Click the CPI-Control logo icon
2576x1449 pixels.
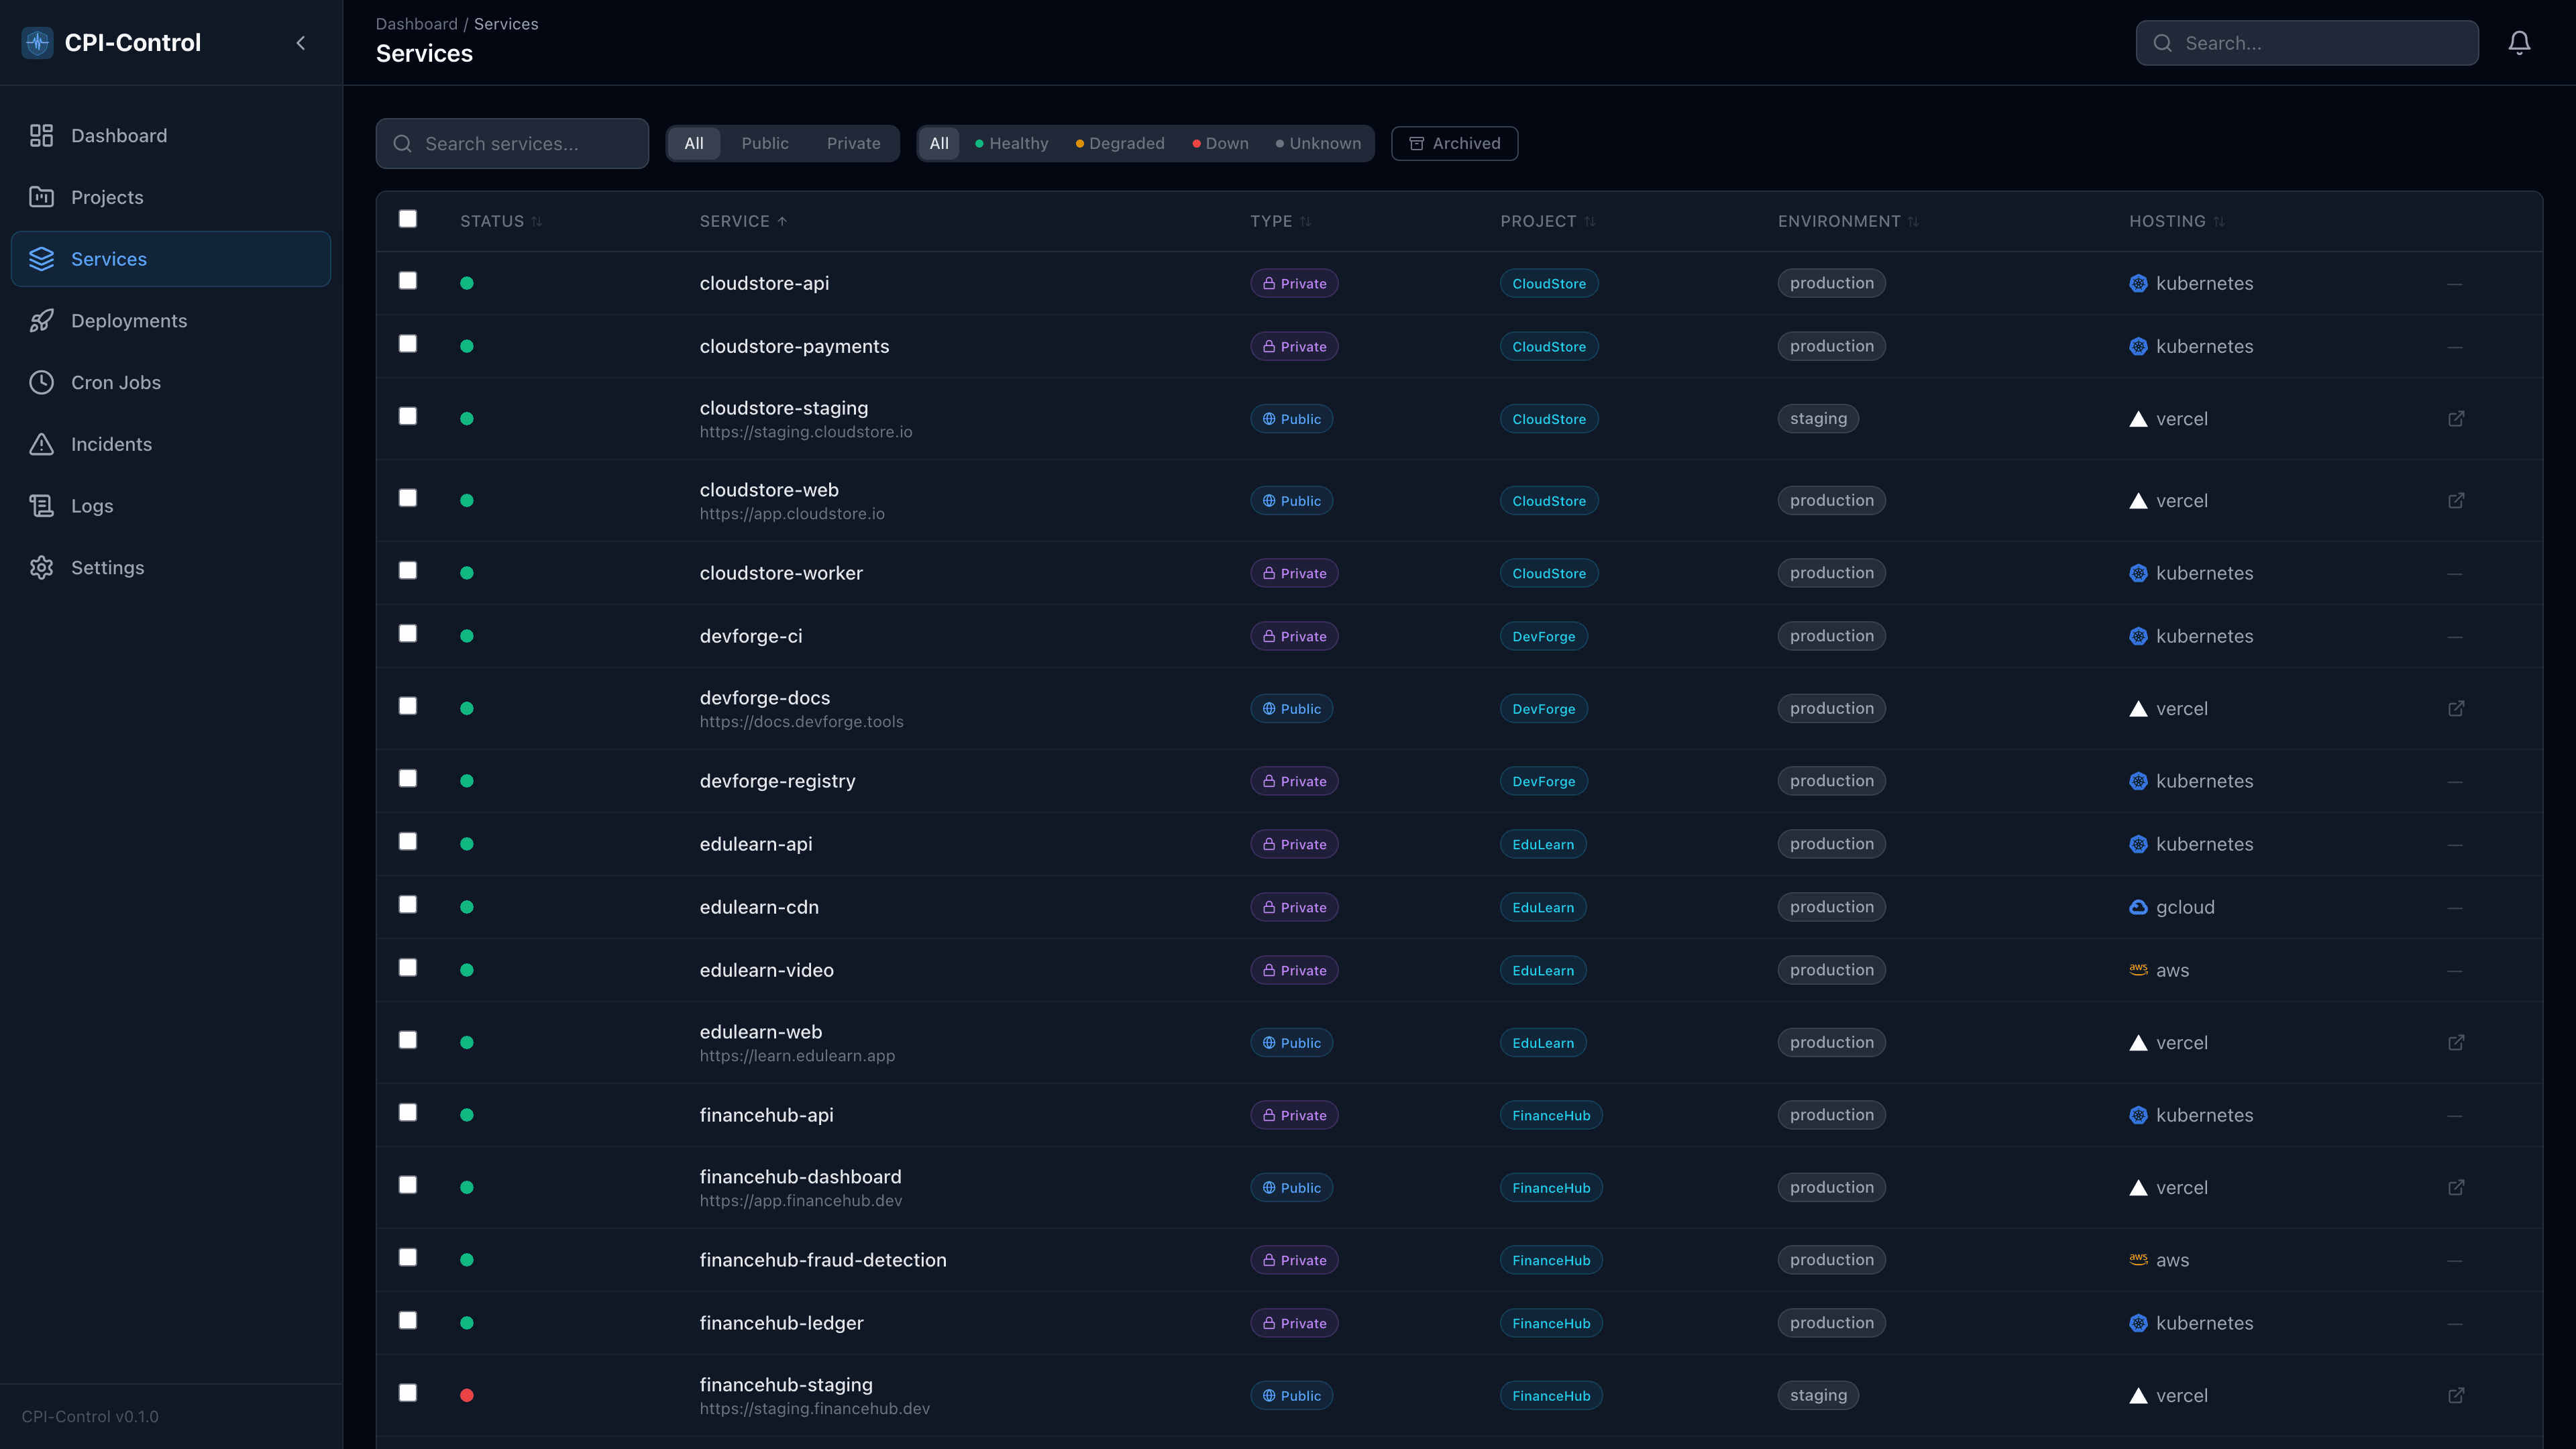click(x=37, y=42)
